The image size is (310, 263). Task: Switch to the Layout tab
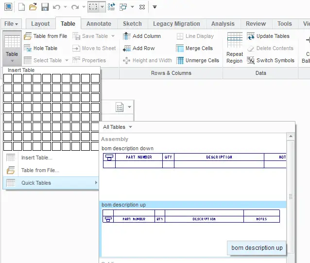pos(40,24)
